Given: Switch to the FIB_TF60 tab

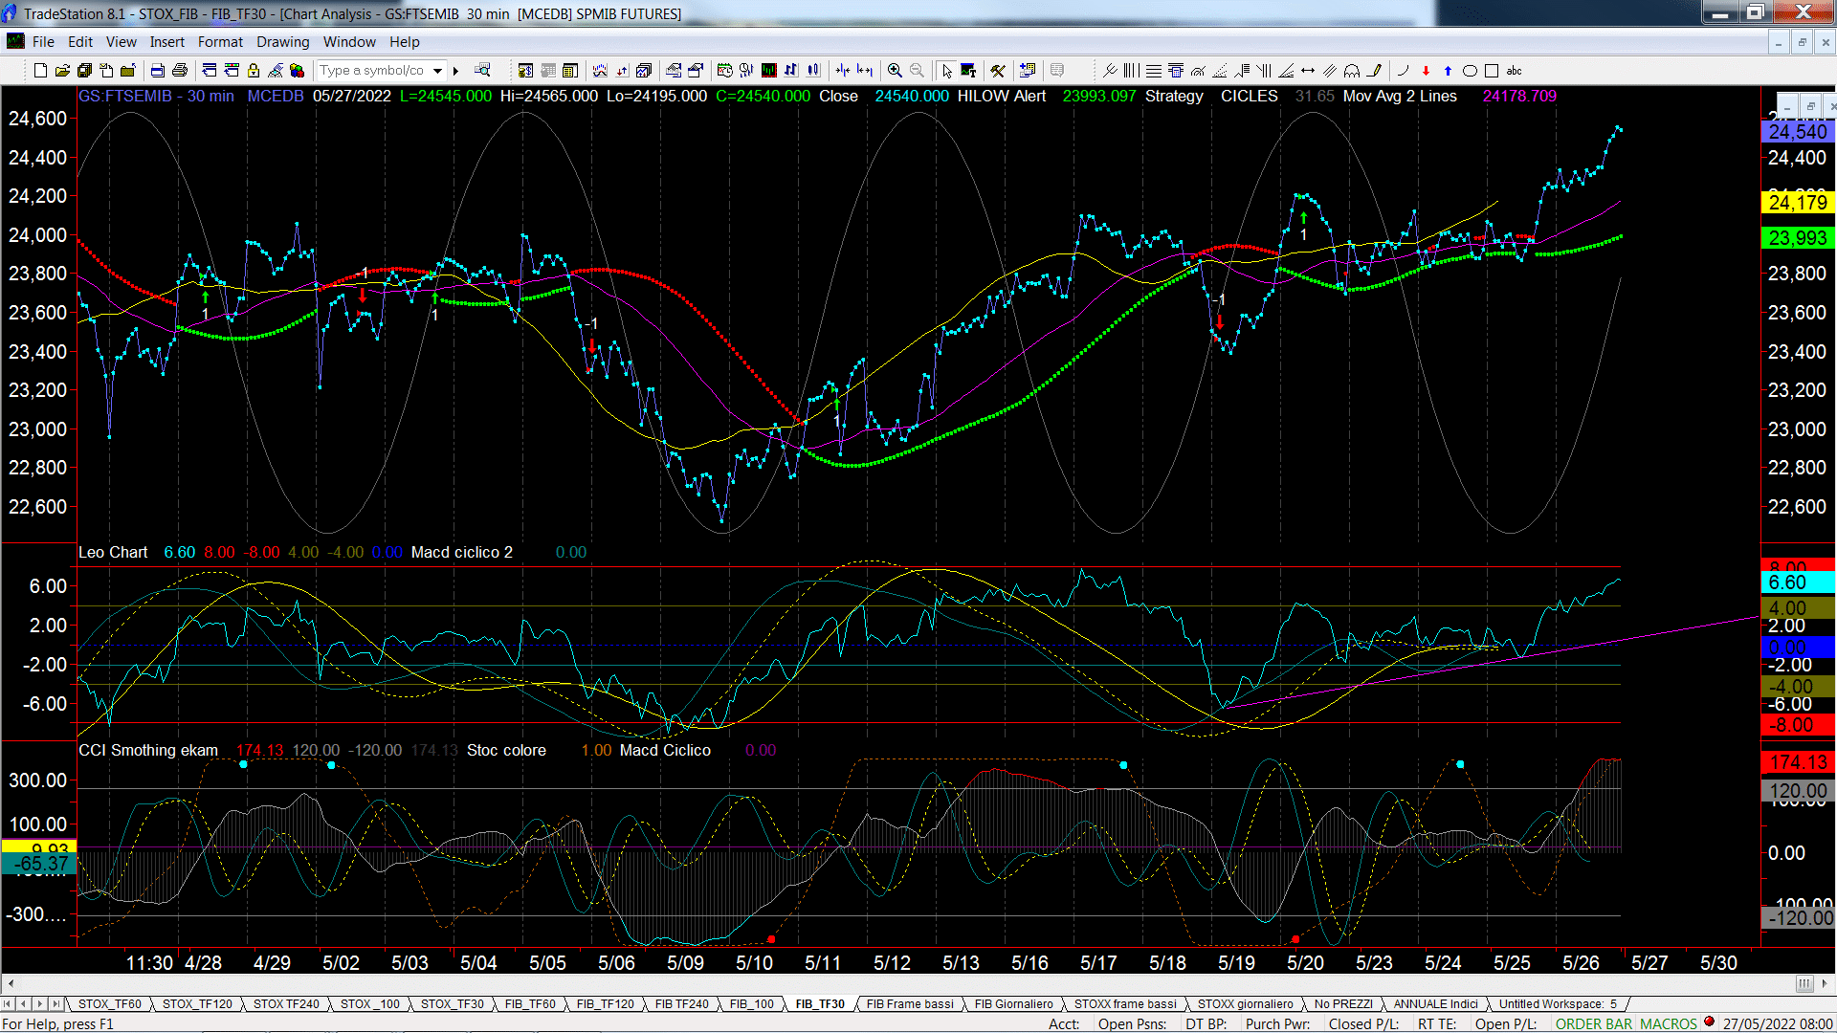Looking at the screenshot, I should (530, 1003).
